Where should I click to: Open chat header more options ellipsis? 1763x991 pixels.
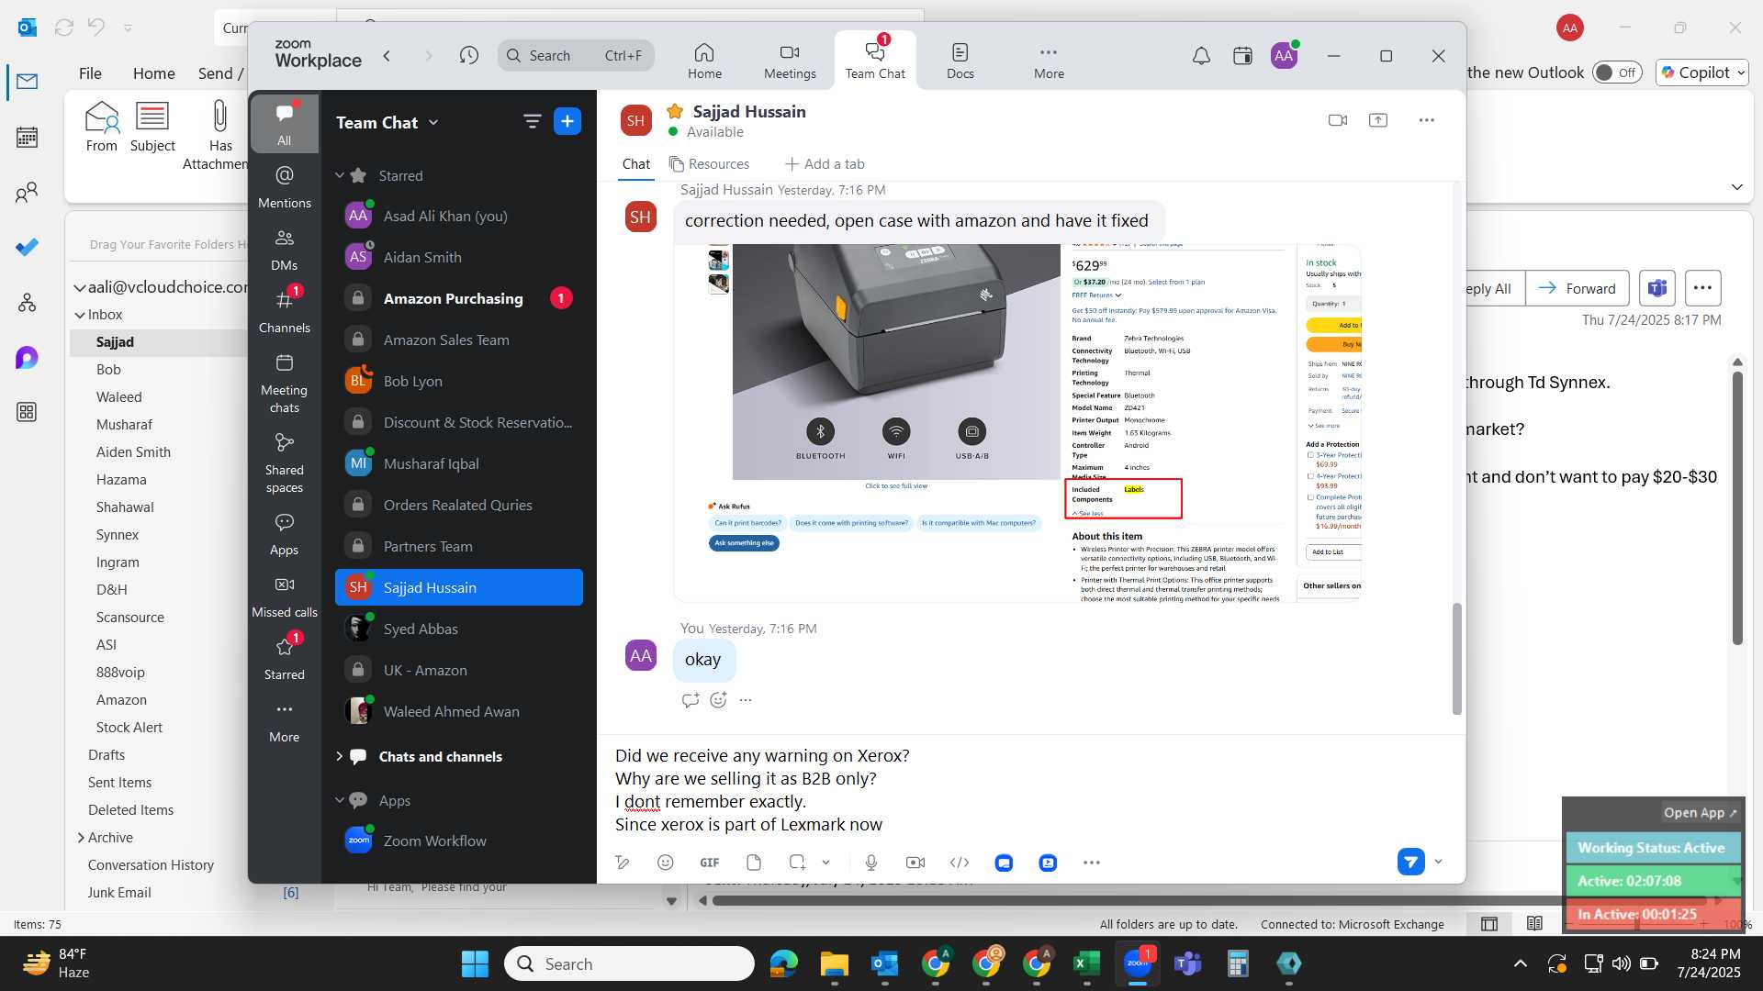click(x=1426, y=120)
